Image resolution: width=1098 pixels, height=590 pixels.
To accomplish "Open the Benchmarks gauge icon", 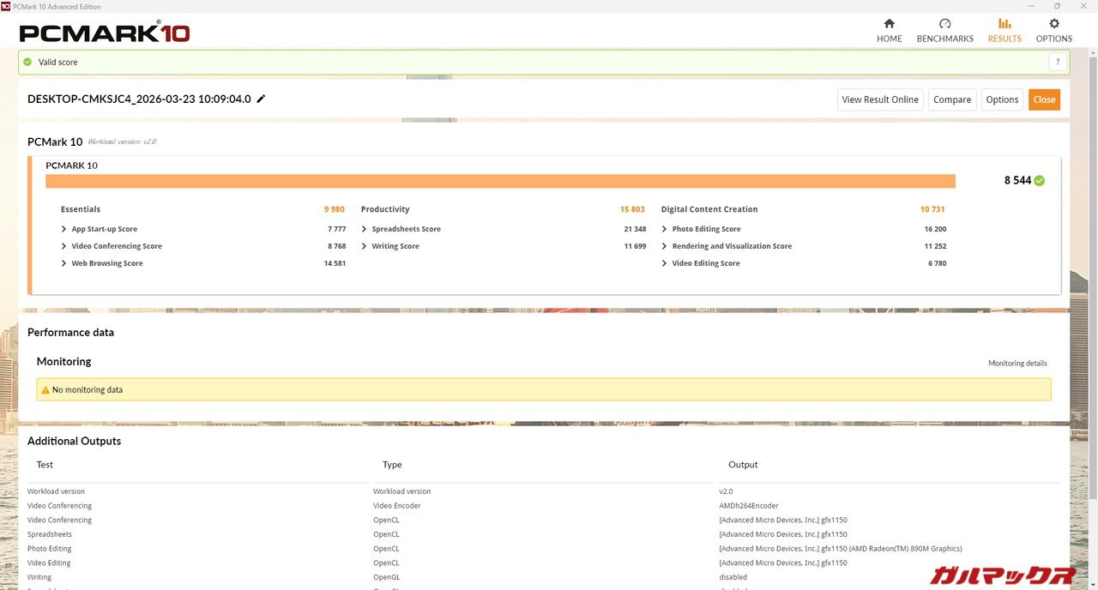I will (x=944, y=24).
